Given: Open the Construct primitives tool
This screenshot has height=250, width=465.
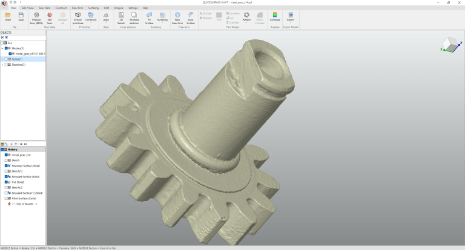Looking at the screenshot, I should [x=91, y=17].
